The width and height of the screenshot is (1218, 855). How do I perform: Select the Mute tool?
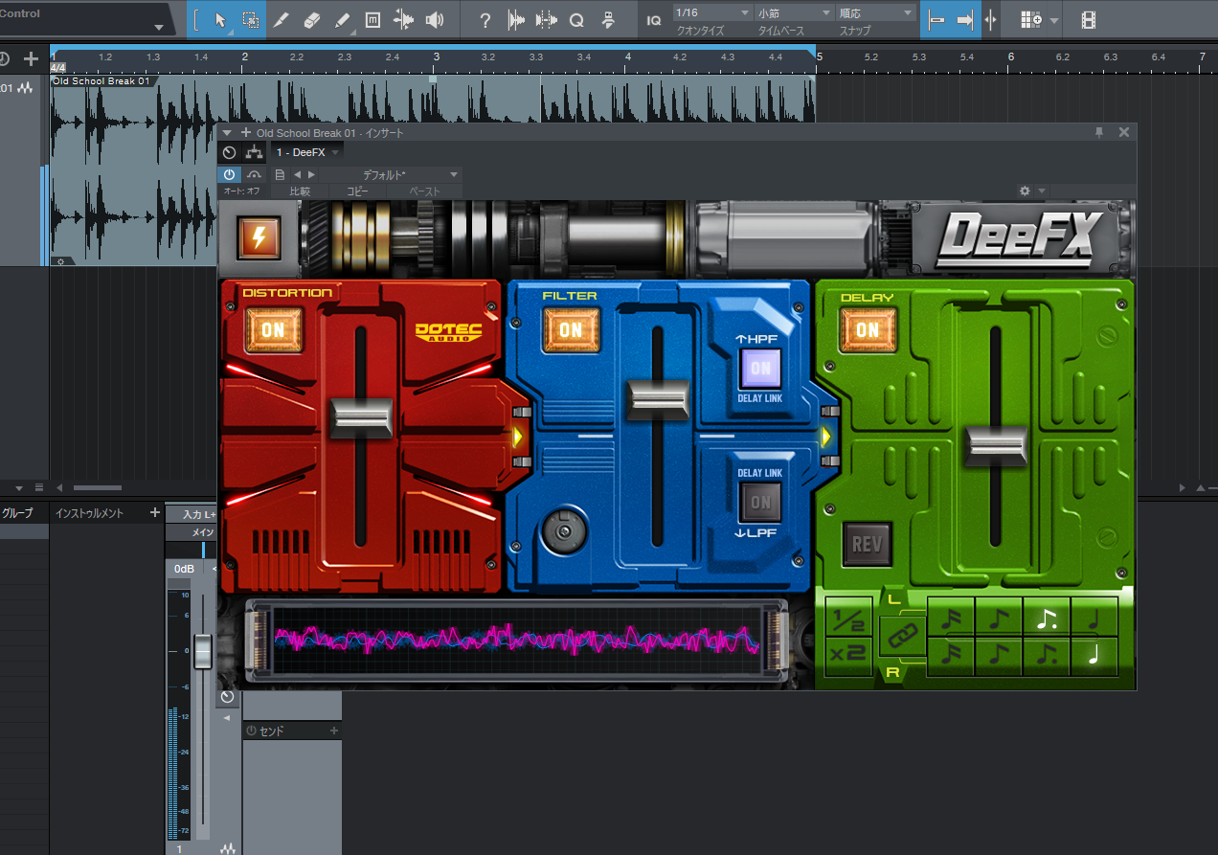[x=372, y=19]
